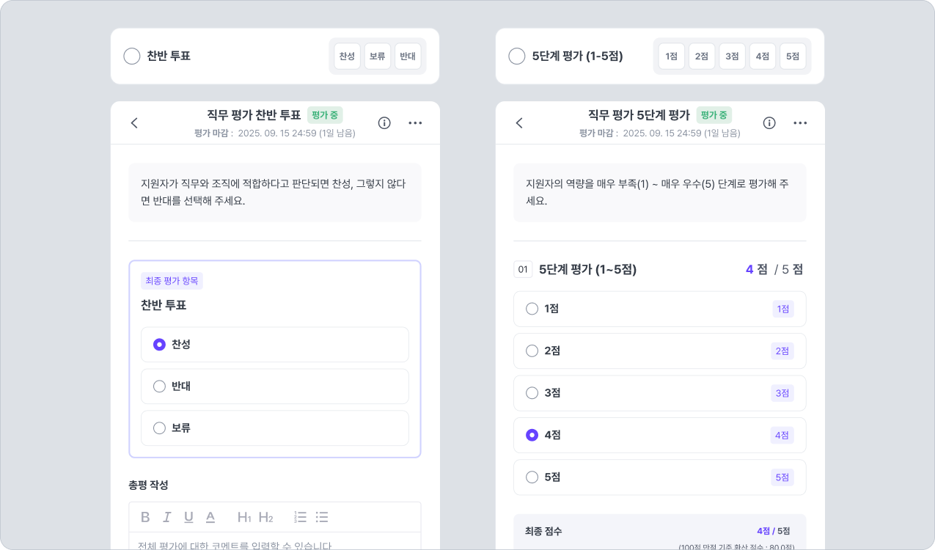
Task: Open info for 직무 평가 찬반 투표
Action: tap(384, 122)
